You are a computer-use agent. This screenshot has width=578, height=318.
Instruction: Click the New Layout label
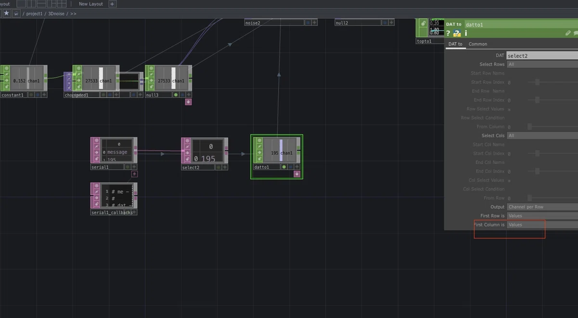pos(91,4)
